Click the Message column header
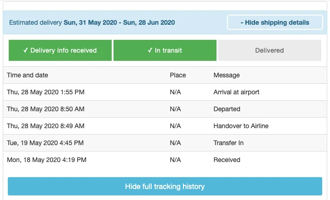The image size is (330, 200). coord(227,75)
